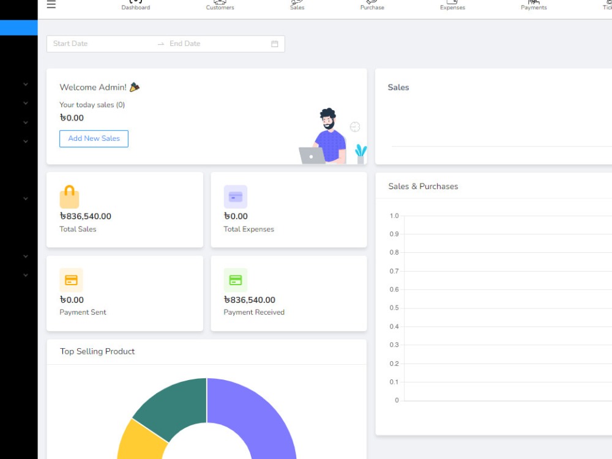
Task: Click the "Top Selling Product" heading
Action: click(x=97, y=351)
